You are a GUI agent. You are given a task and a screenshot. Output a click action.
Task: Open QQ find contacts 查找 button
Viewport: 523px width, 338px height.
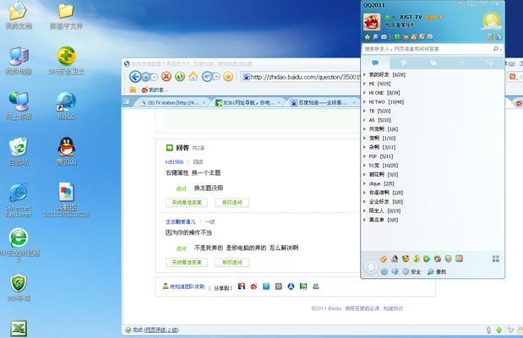pyautogui.click(x=437, y=271)
